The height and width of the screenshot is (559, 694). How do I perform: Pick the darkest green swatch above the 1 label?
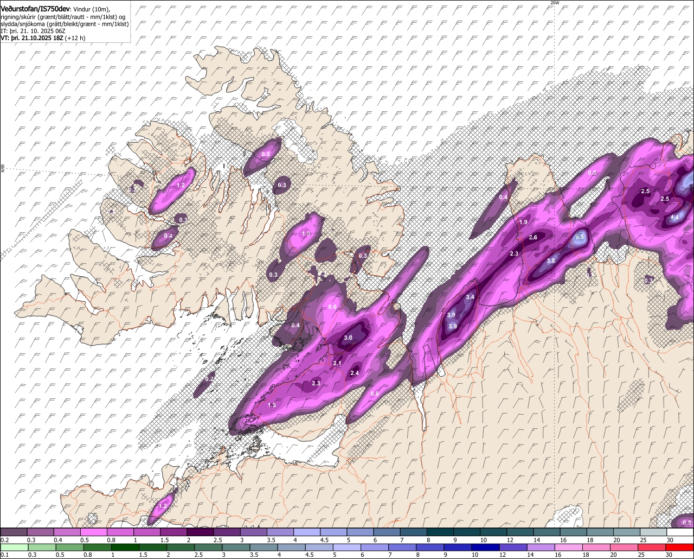coord(125,548)
